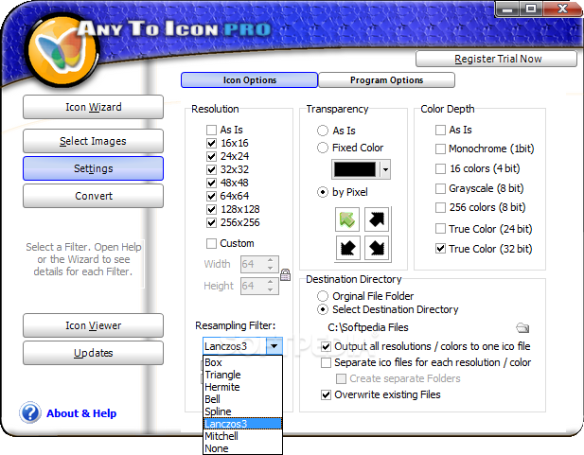Screen dimensions: 584x455
Task: Enable separate ico files per resolution
Action: pos(326,362)
